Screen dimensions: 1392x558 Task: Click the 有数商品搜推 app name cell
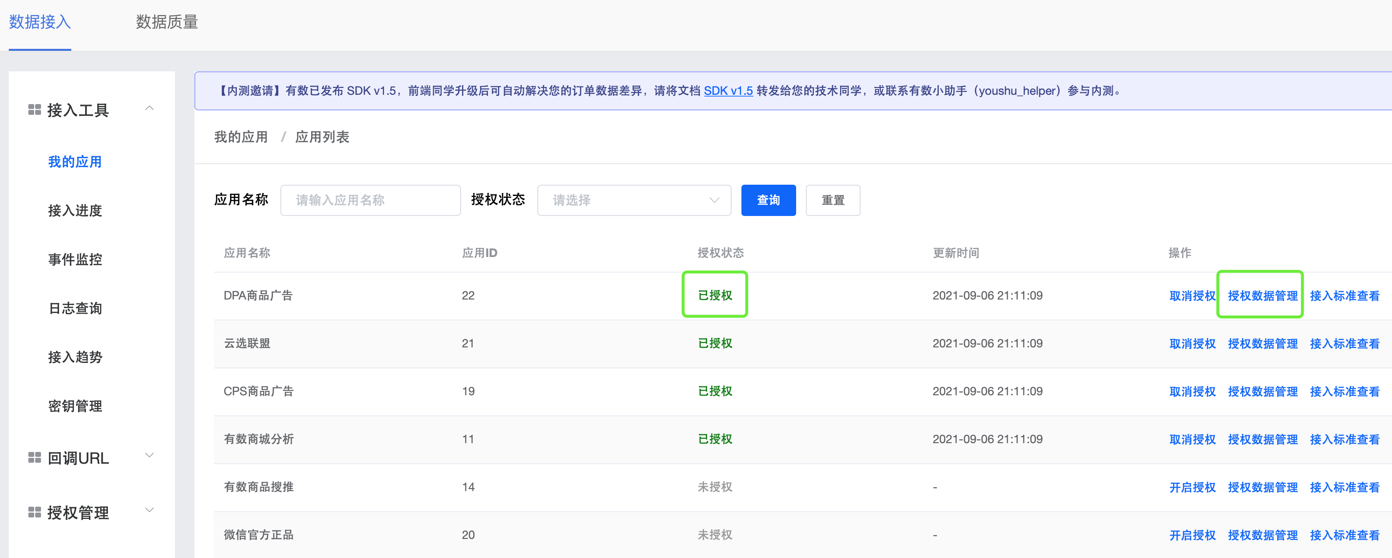point(258,487)
